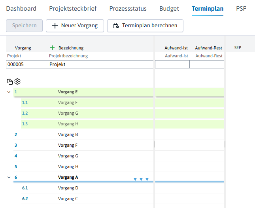Create a Neuer Vorgang
This screenshot has height=208, width=255.
point(75,26)
